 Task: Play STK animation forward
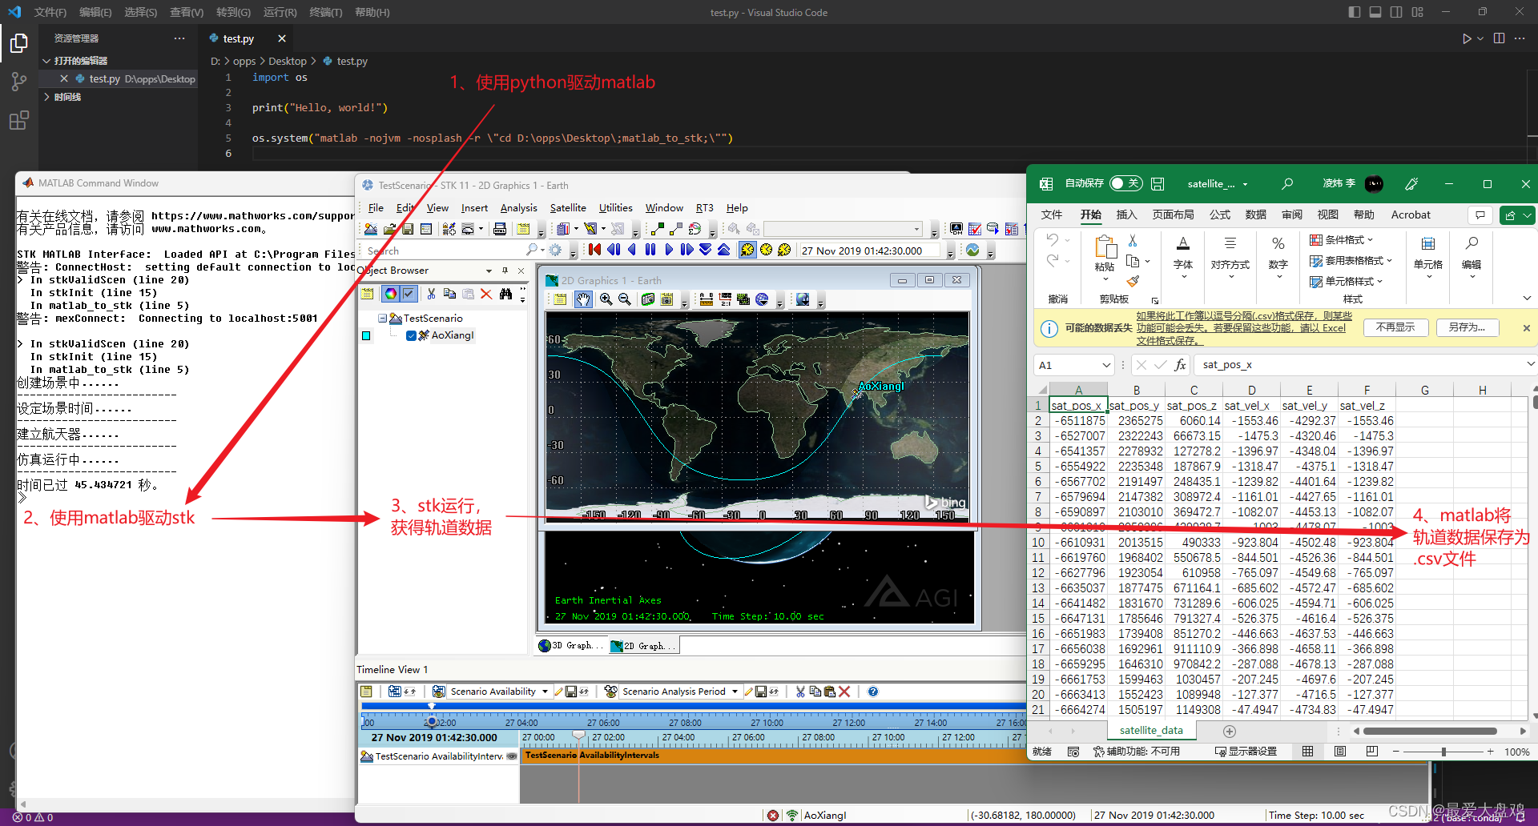[669, 251]
